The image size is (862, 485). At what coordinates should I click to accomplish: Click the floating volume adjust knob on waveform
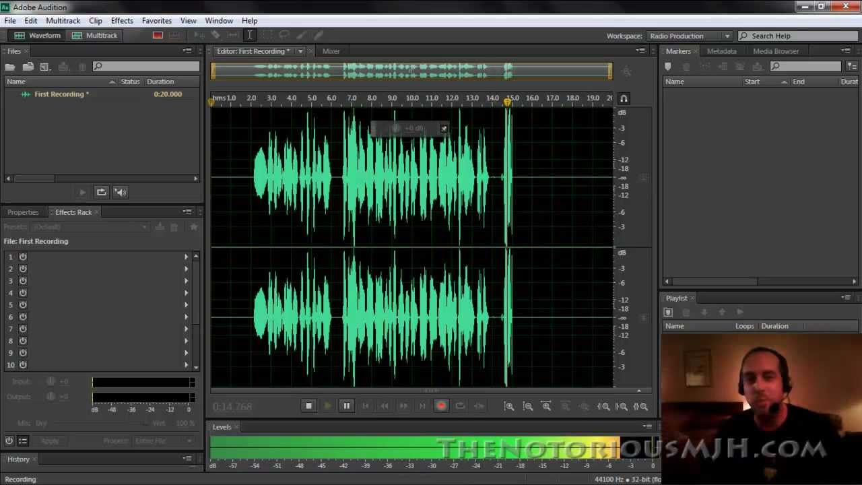[396, 128]
